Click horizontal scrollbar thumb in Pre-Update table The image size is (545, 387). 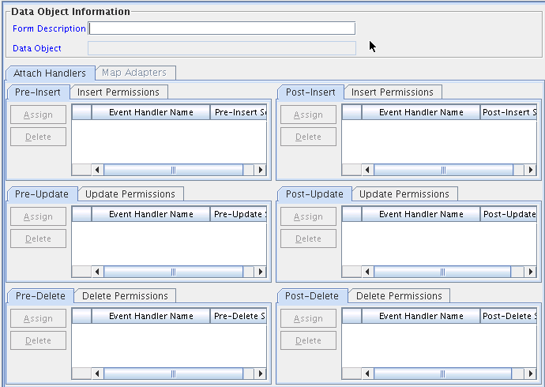(x=174, y=272)
